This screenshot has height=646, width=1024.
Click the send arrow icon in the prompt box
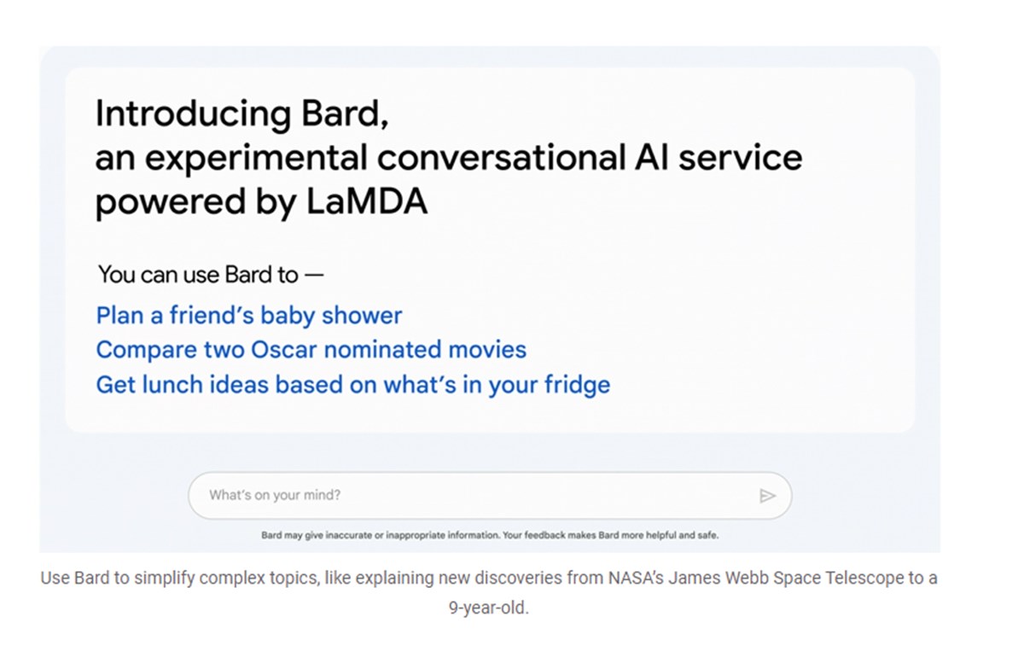pos(767,496)
